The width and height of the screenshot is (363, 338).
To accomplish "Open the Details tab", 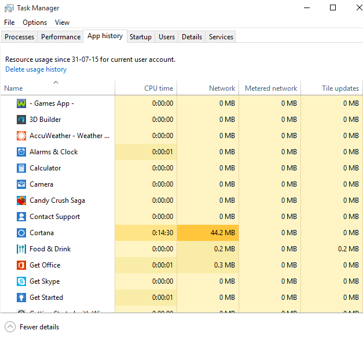I will click(x=192, y=37).
